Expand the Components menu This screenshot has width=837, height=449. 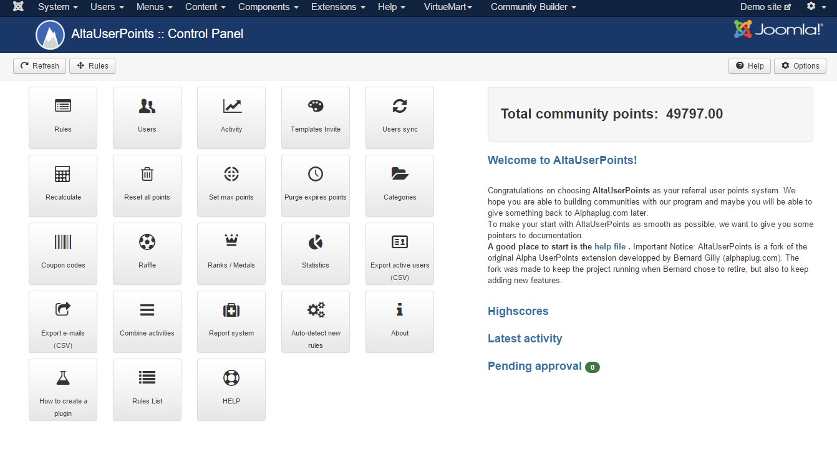tap(268, 7)
